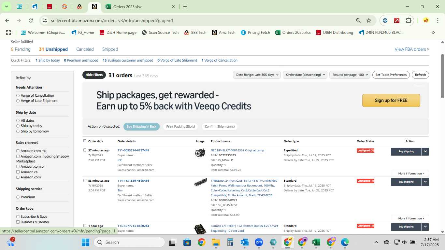
Task: Open the Results per page dropdown
Action: [350, 75]
